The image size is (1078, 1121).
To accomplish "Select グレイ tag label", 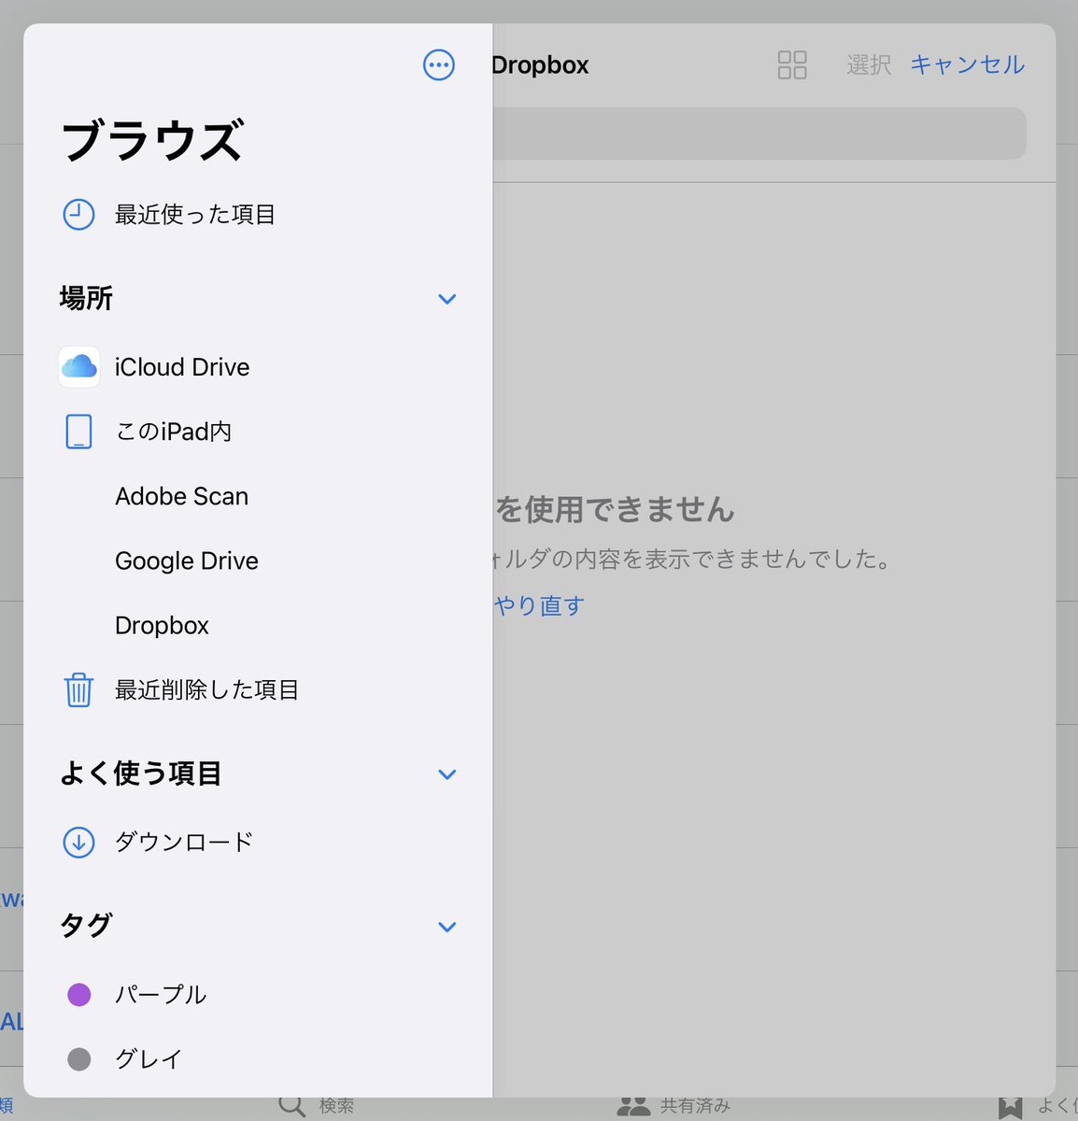I will click(149, 1059).
